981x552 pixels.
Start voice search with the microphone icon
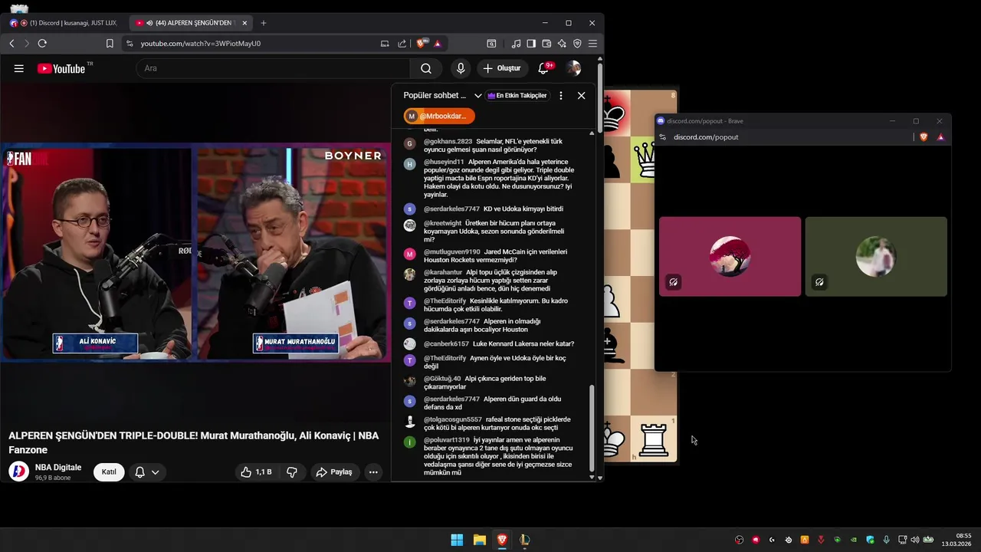(x=461, y=68)
